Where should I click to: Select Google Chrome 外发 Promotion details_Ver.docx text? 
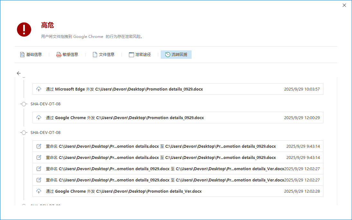coord(124,191)
